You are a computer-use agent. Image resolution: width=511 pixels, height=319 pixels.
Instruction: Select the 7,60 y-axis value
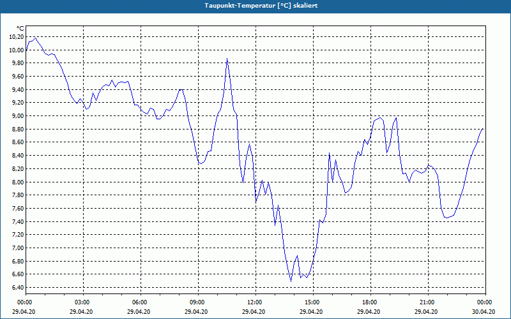point(18,209)
